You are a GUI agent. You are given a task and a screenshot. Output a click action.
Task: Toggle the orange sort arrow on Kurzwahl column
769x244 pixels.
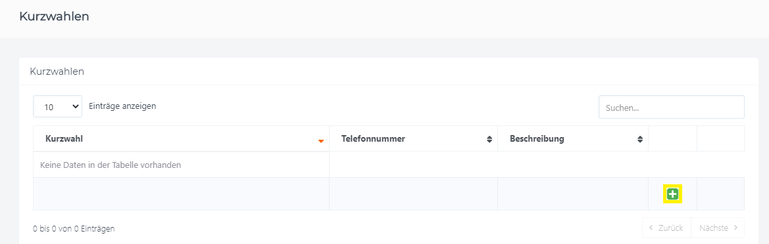click(321, 141)
